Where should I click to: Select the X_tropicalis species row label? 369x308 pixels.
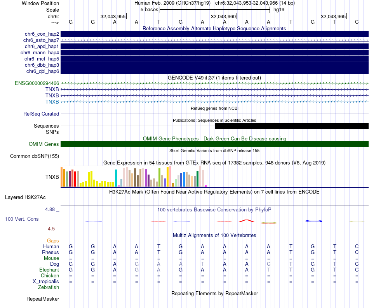(46, 282)
